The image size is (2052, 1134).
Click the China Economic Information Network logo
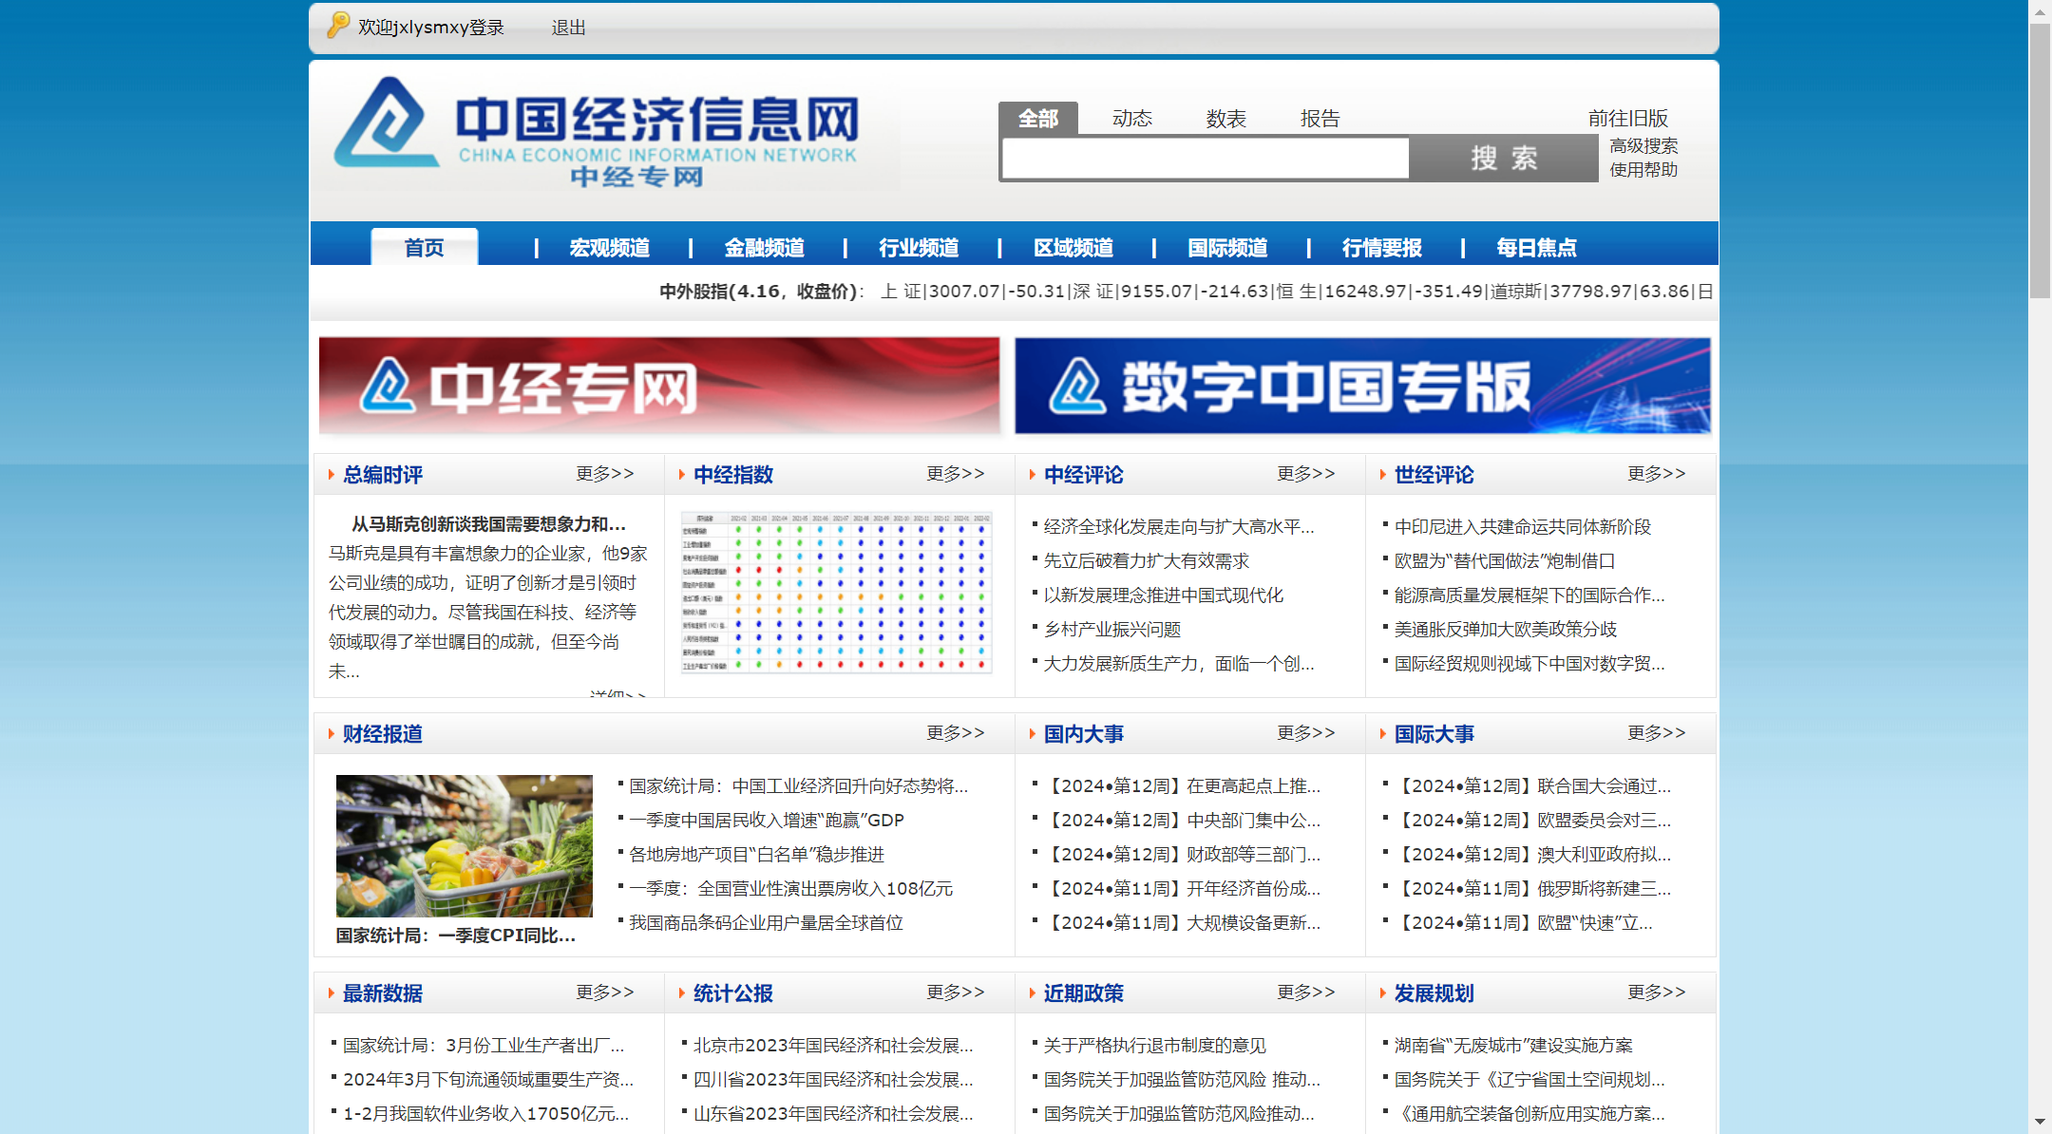[597, 133]
